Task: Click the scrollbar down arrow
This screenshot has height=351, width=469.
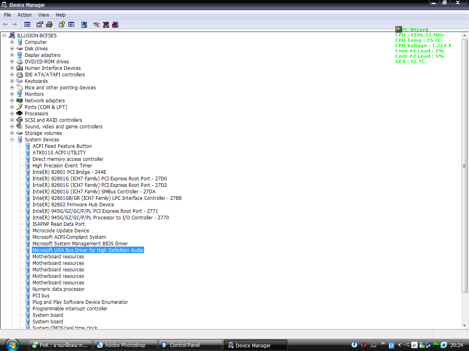Action: point(465,326)
